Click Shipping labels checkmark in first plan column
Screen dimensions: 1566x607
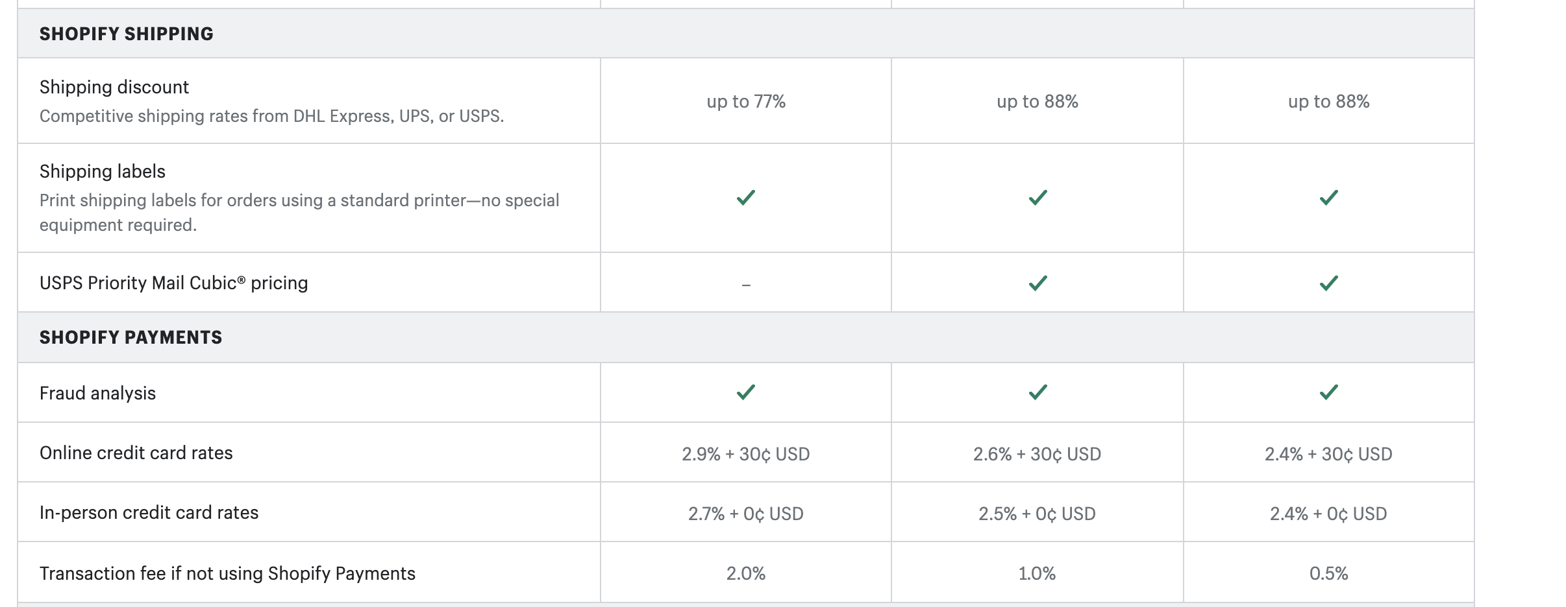(746, 198)
